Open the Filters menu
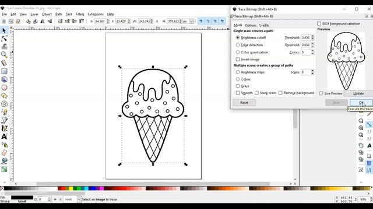This screenshot has width=373, height=209. coord(80,14)
